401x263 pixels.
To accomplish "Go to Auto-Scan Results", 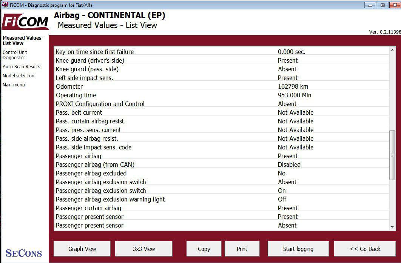I will (22, 67).
